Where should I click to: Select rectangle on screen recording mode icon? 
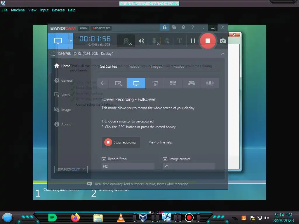[x=118, y=83]
